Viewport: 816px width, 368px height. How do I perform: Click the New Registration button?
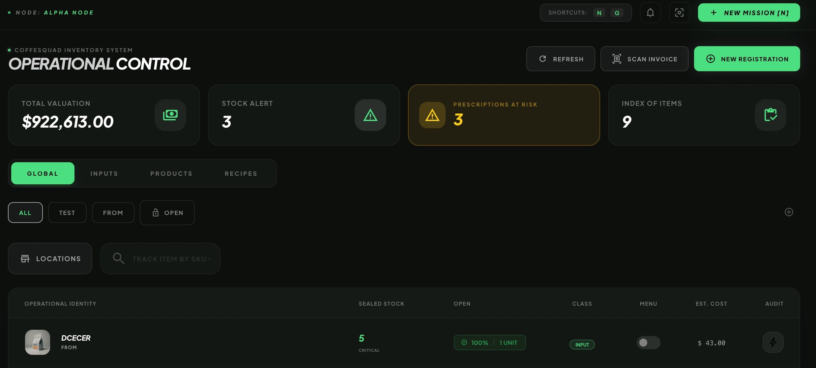(747, 59)
